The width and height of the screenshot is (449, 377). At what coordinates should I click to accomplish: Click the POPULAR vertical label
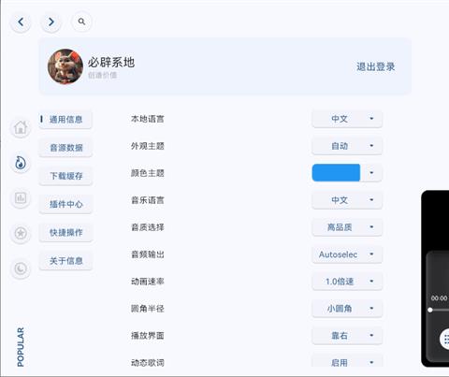[21, 347]
